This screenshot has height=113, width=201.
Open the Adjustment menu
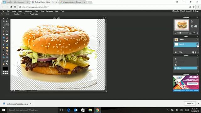[28, 11]
